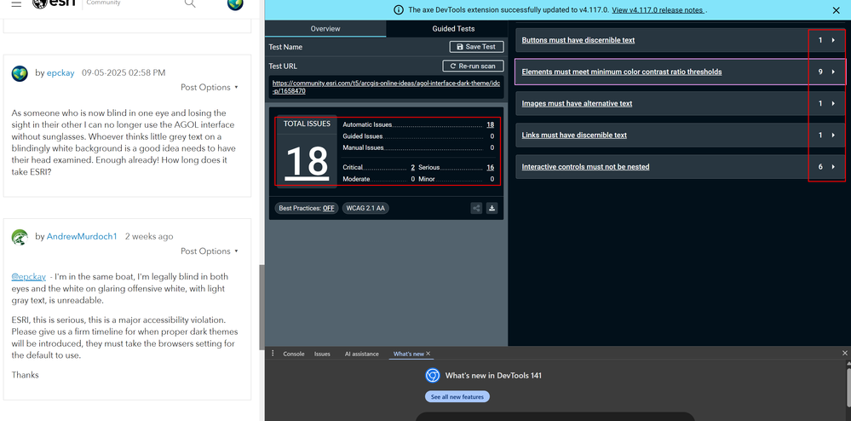Click the export download icon
851x421 pixels.
[492, 208]
